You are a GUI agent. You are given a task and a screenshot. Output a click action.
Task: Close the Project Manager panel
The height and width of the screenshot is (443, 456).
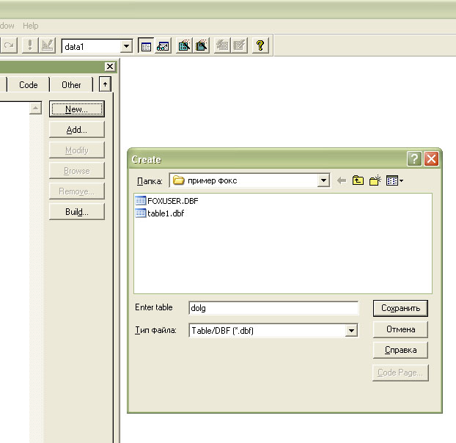point(110,67)
